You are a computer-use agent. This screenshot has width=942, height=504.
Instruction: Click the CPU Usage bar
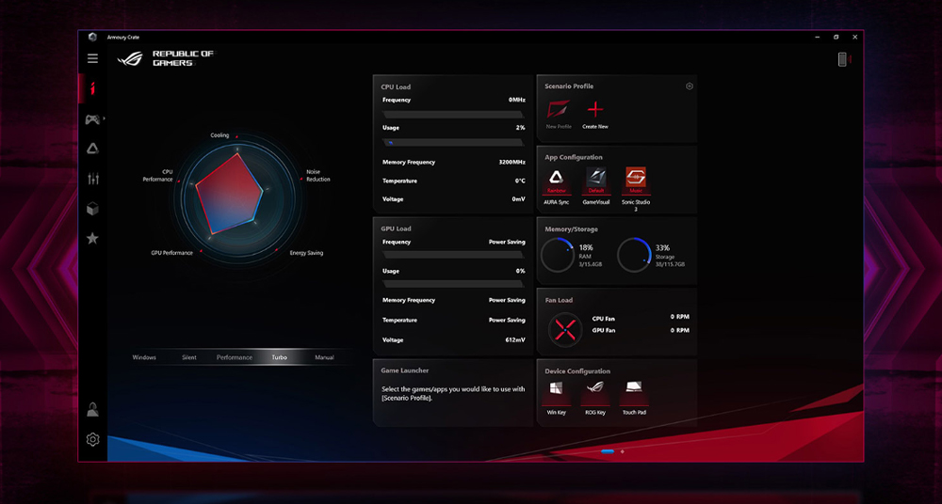453,143
